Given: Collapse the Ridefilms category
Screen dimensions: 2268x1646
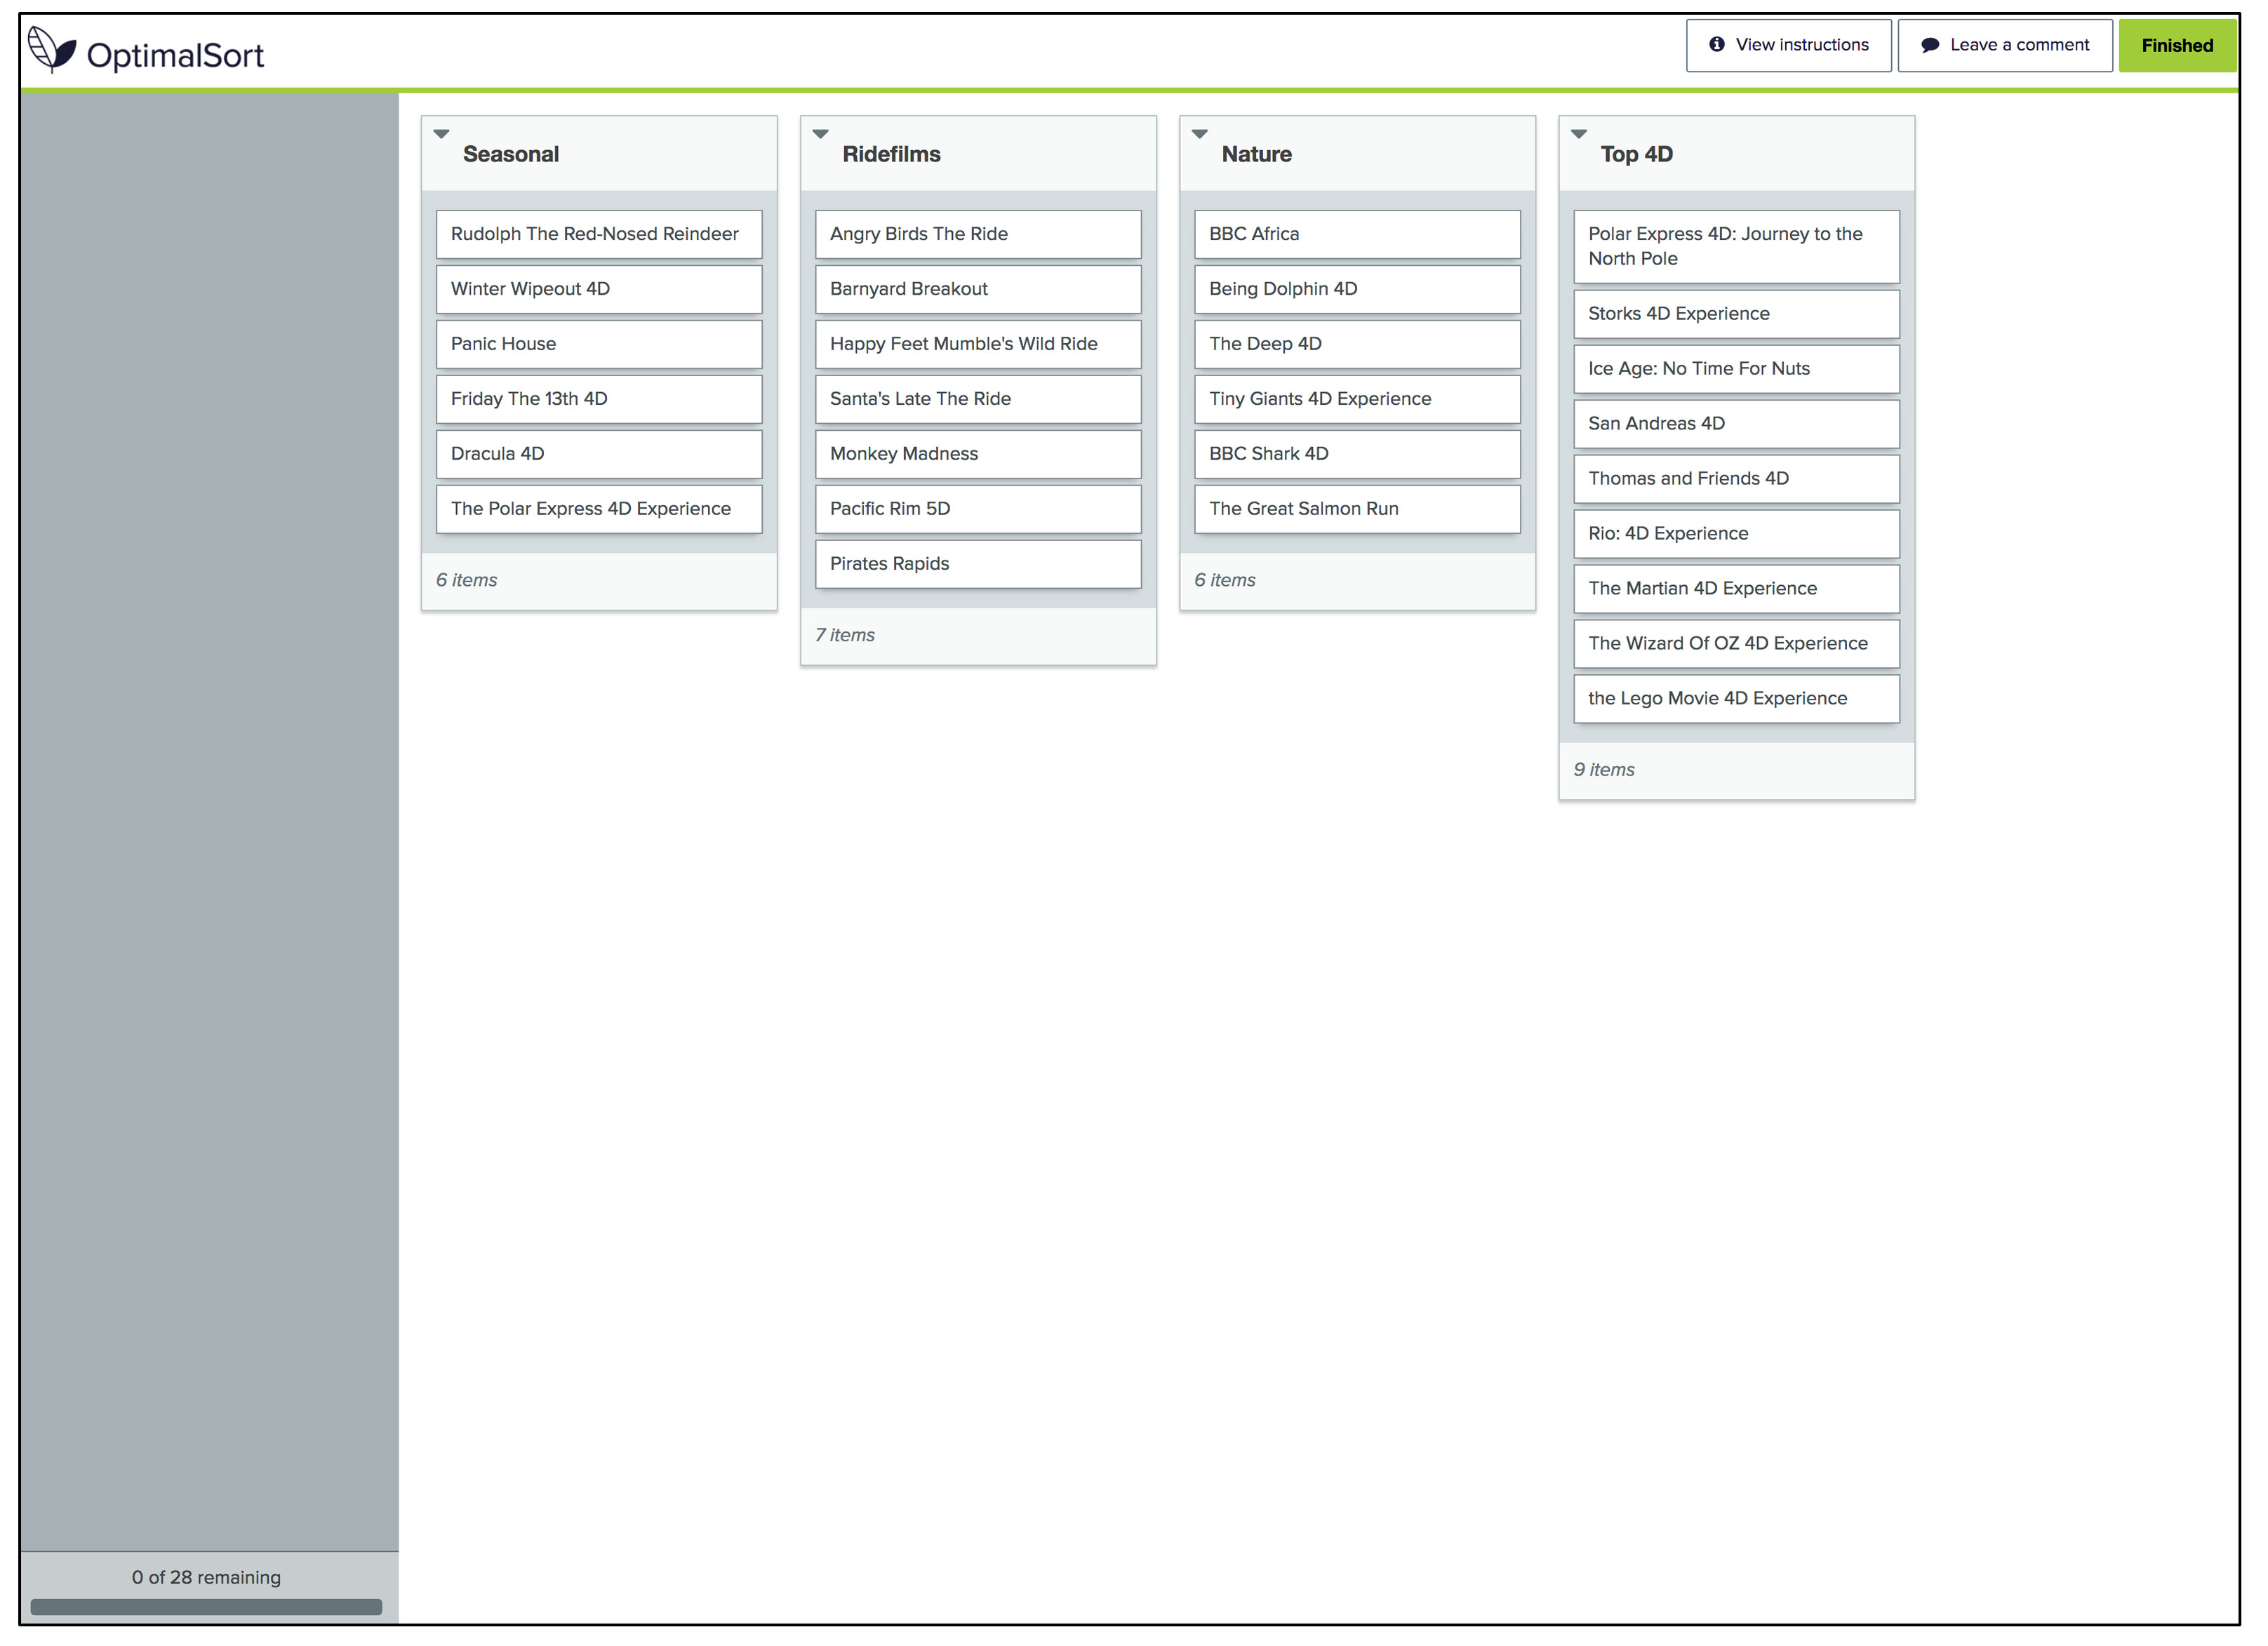Looking at the screenshot, I should pyautogui.click(x=820, y=134).
